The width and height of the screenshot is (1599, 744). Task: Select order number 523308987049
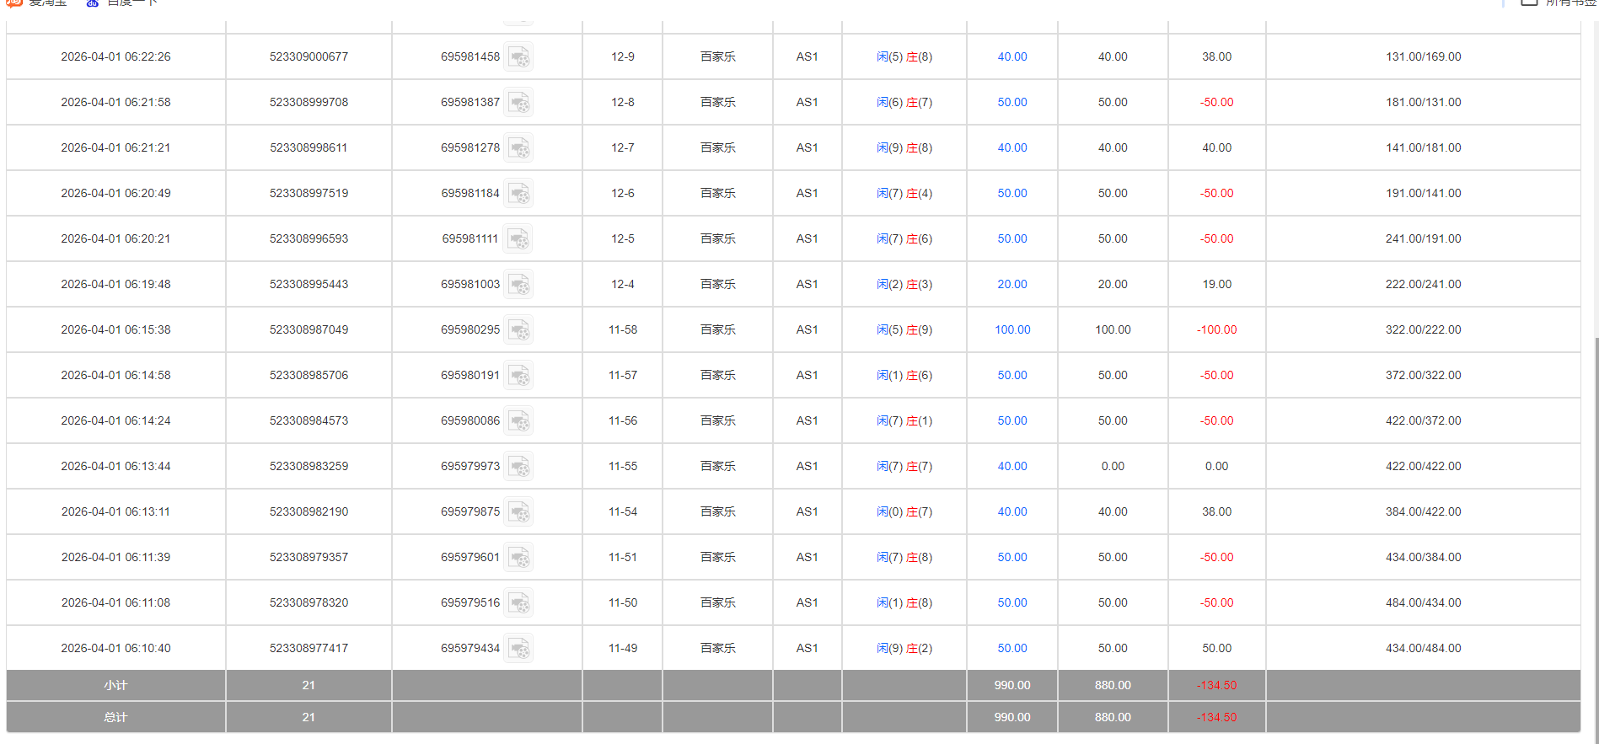(309, 330)
